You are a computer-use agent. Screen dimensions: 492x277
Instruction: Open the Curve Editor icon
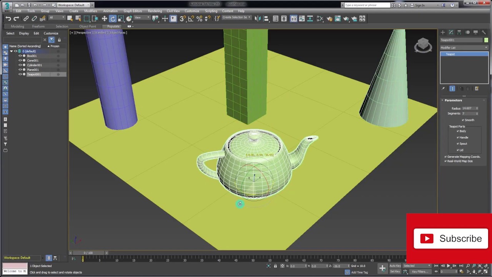302,18
